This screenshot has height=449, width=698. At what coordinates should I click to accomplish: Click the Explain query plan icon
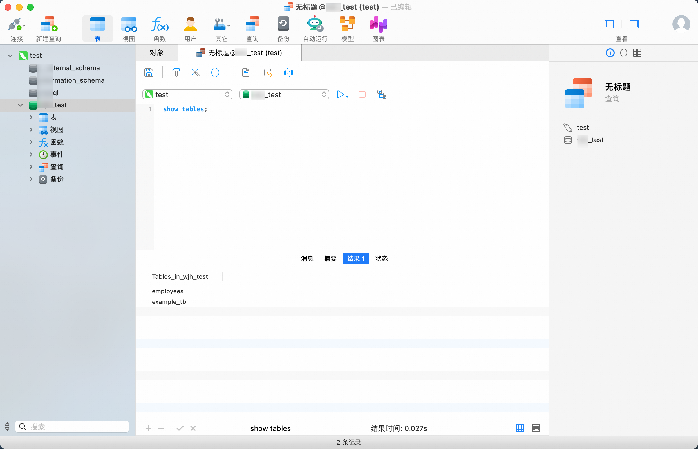coord(382,94)
